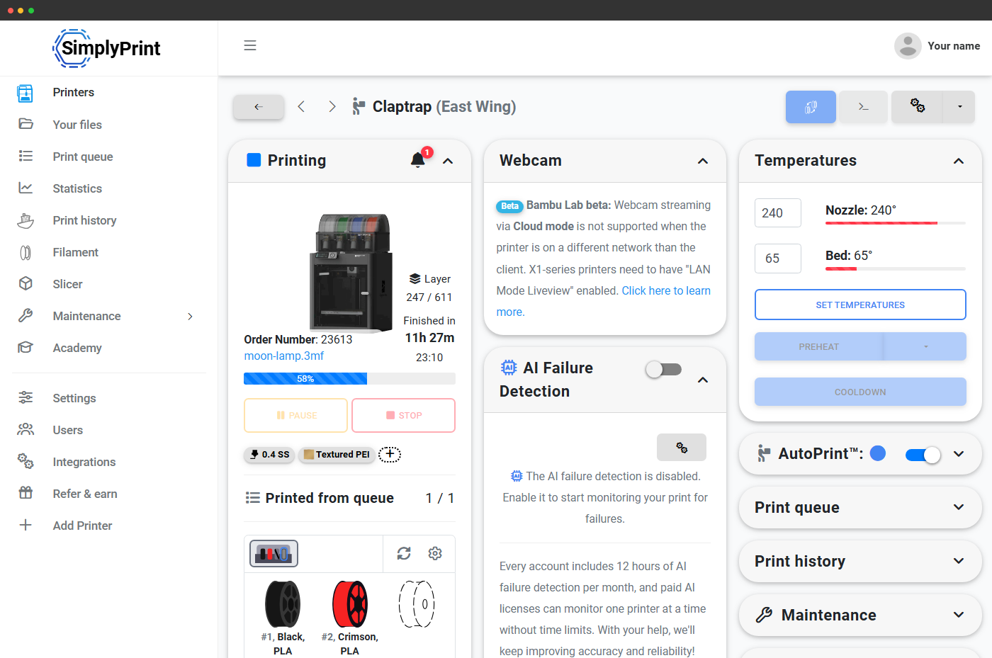Toggle the AI Failure Detection switch
Screen dimensions: 992x658
[664, 369]
